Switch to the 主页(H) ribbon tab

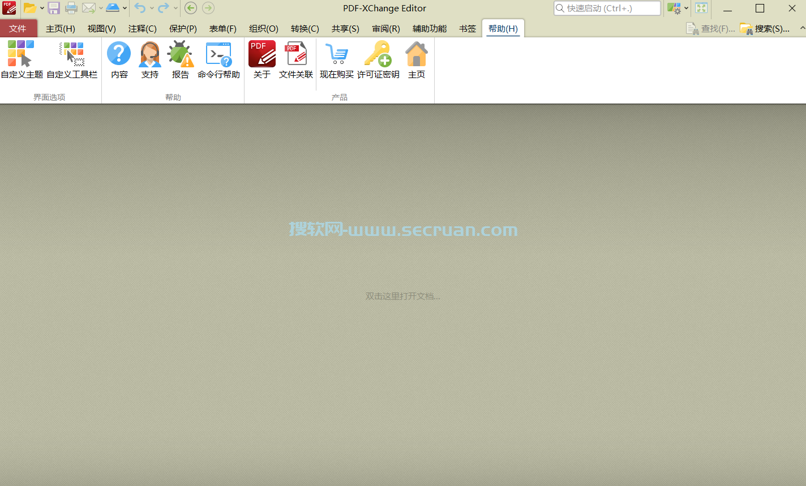(x=61, y=29)
